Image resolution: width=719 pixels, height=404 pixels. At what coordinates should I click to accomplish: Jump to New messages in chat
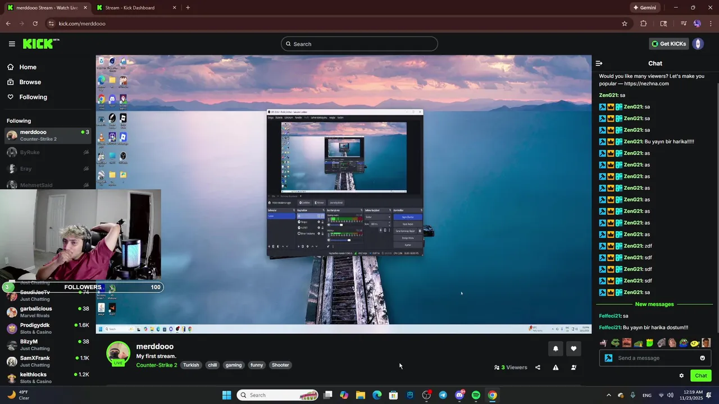coord(654,304)
